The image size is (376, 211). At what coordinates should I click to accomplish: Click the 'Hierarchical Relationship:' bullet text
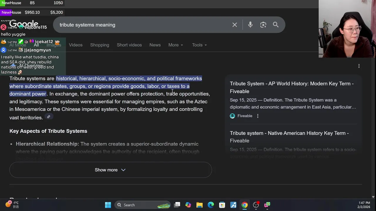pos(47,144)
